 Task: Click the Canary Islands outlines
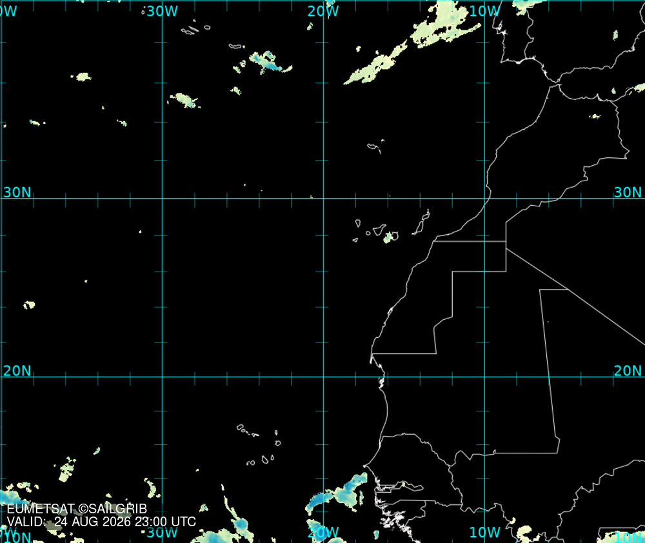[x=392, y=227]
